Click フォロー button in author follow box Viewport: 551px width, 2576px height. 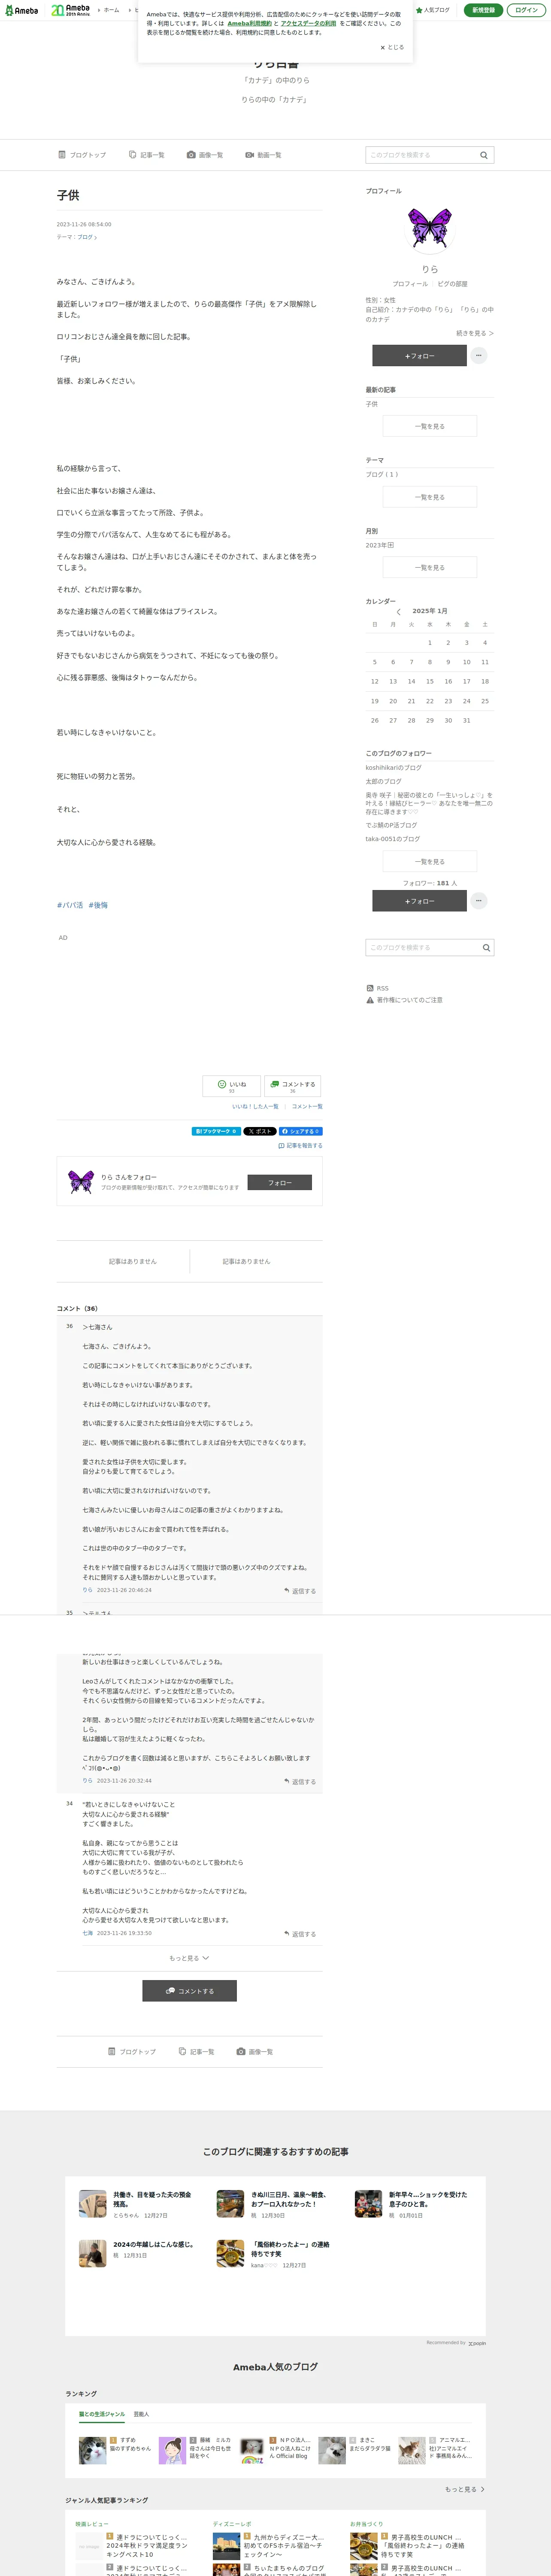pyautogui.click(x=279, y=1183)
